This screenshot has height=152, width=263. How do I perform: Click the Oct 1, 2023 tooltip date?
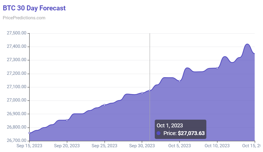[x=170, y=126]
